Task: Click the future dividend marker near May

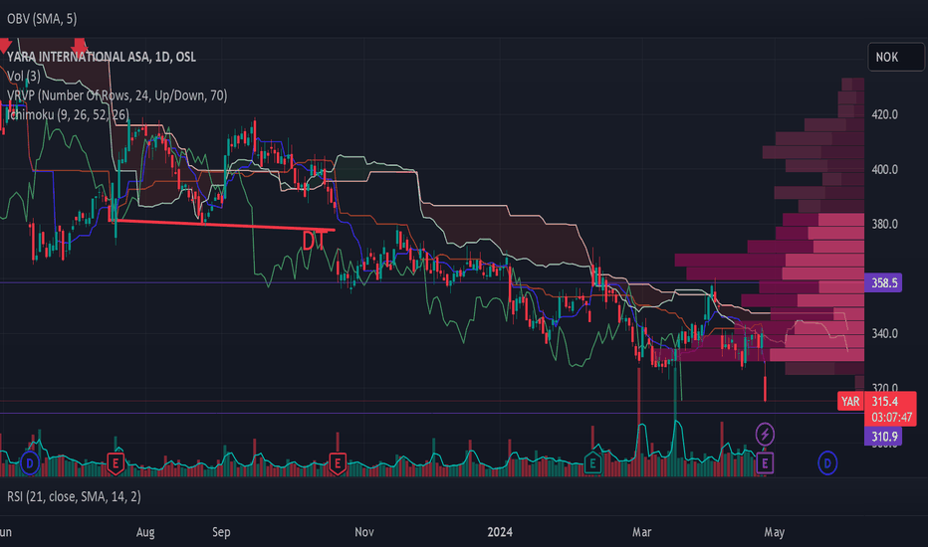Action: point(827,463)
